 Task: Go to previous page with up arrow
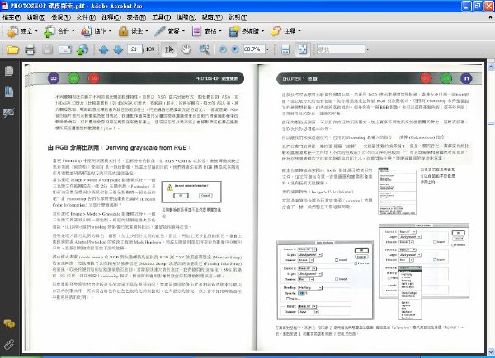tap(104, 49)
